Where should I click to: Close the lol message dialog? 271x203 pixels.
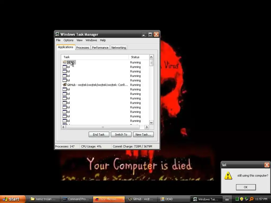coord(267,165)
